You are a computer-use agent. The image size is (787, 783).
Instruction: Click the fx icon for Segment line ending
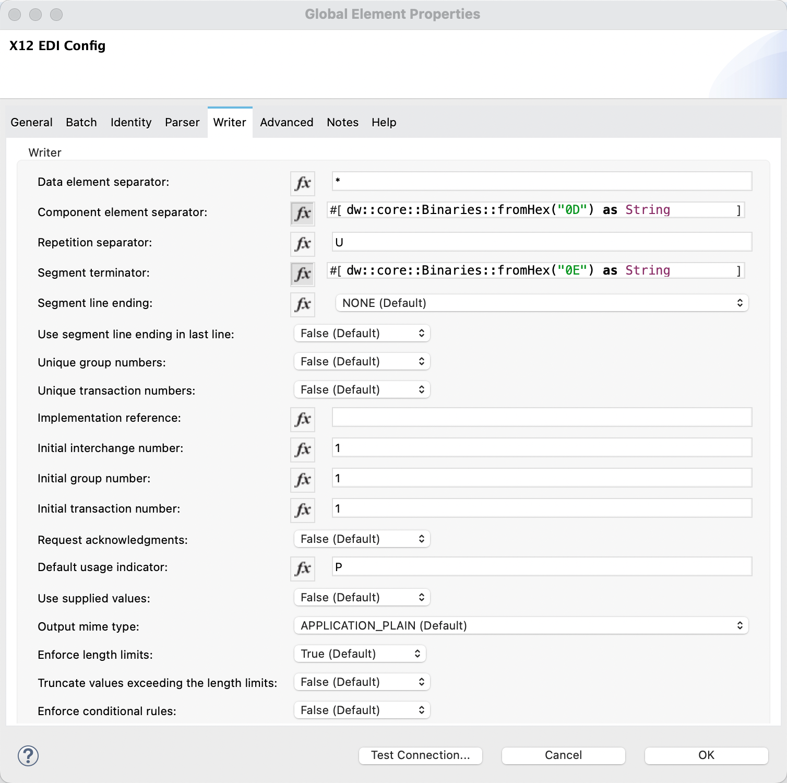303,304
